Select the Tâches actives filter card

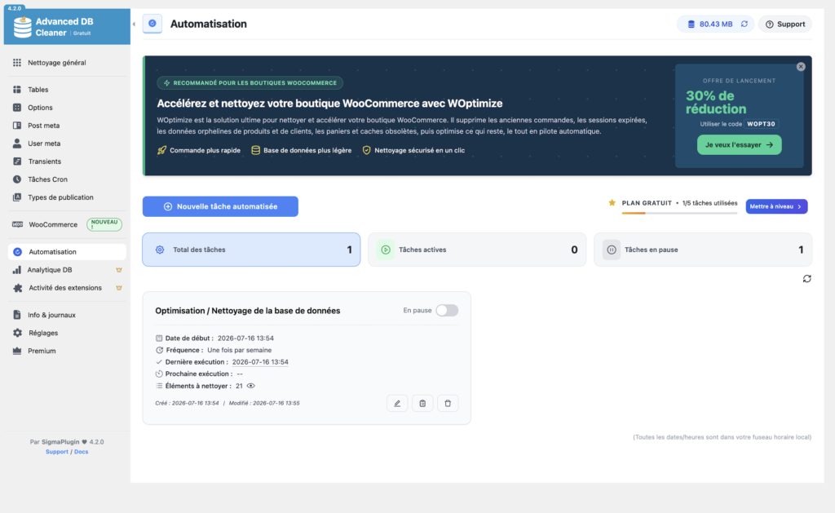[477, 250]
